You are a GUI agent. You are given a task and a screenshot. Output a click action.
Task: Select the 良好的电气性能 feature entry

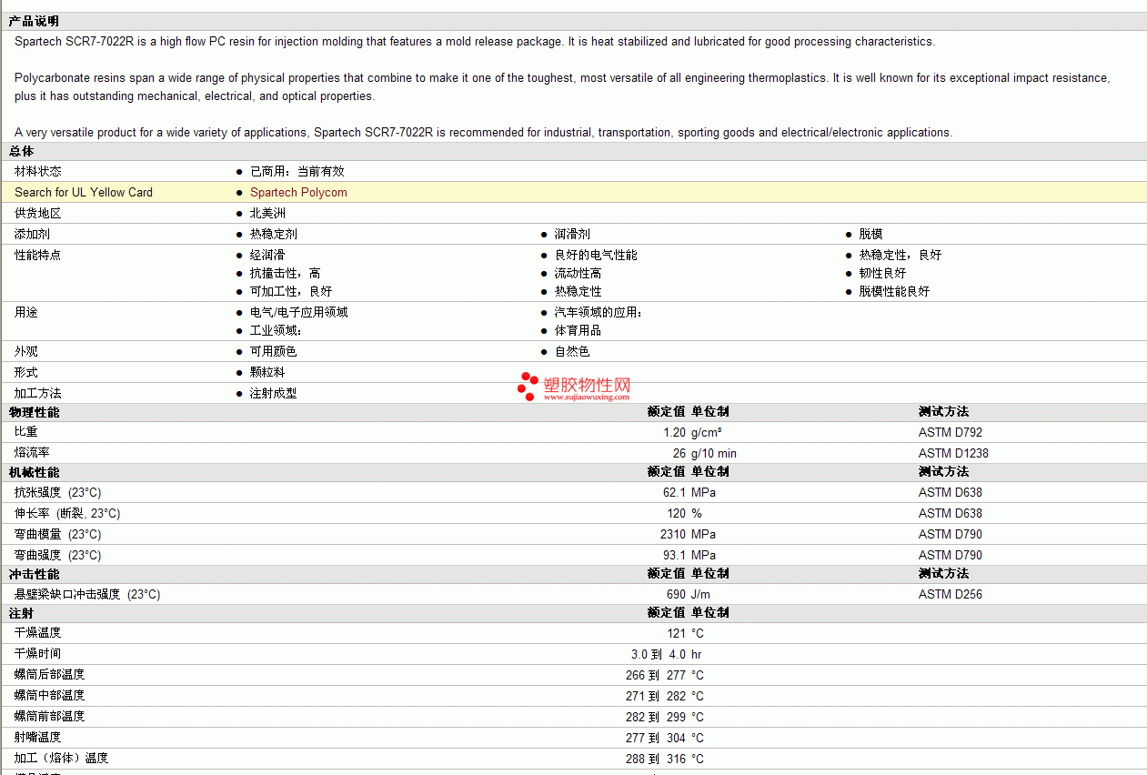click(596, 255)
